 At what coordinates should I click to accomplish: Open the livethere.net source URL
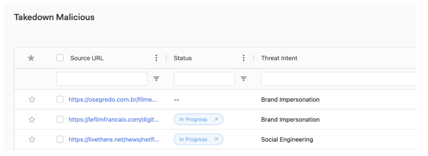tap(114, 140)
